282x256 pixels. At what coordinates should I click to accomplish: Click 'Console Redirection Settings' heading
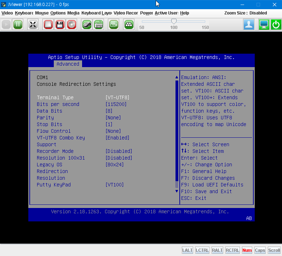point(76,84)
